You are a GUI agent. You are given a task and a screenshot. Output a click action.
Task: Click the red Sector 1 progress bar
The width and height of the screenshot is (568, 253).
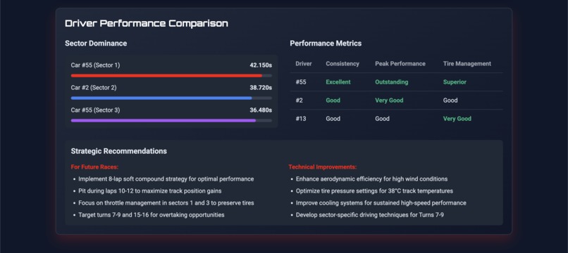point(171,76)
